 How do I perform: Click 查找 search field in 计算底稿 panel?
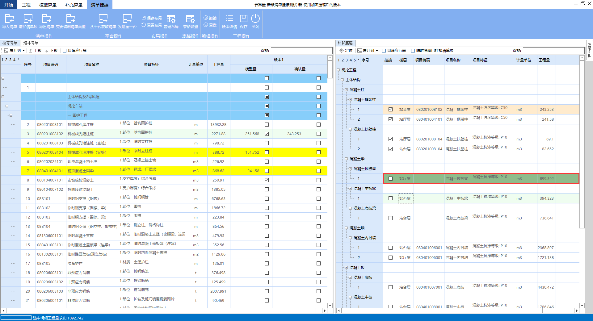[x=553, y=51]
